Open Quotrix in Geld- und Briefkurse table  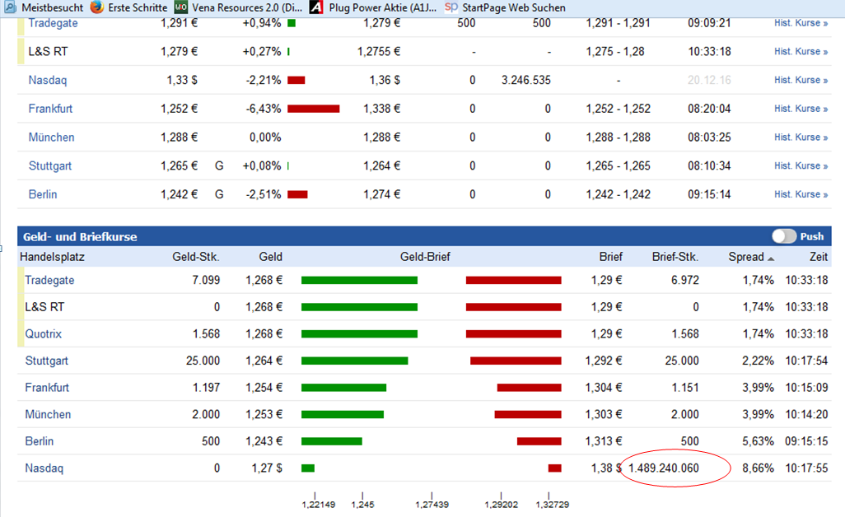[x=43, y=334]
